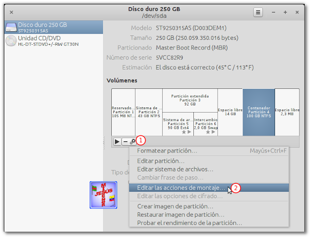Select Partición 5 90 GB Ext4 volume
Screen dimensions: 311x238
click(x=178, y=124)
